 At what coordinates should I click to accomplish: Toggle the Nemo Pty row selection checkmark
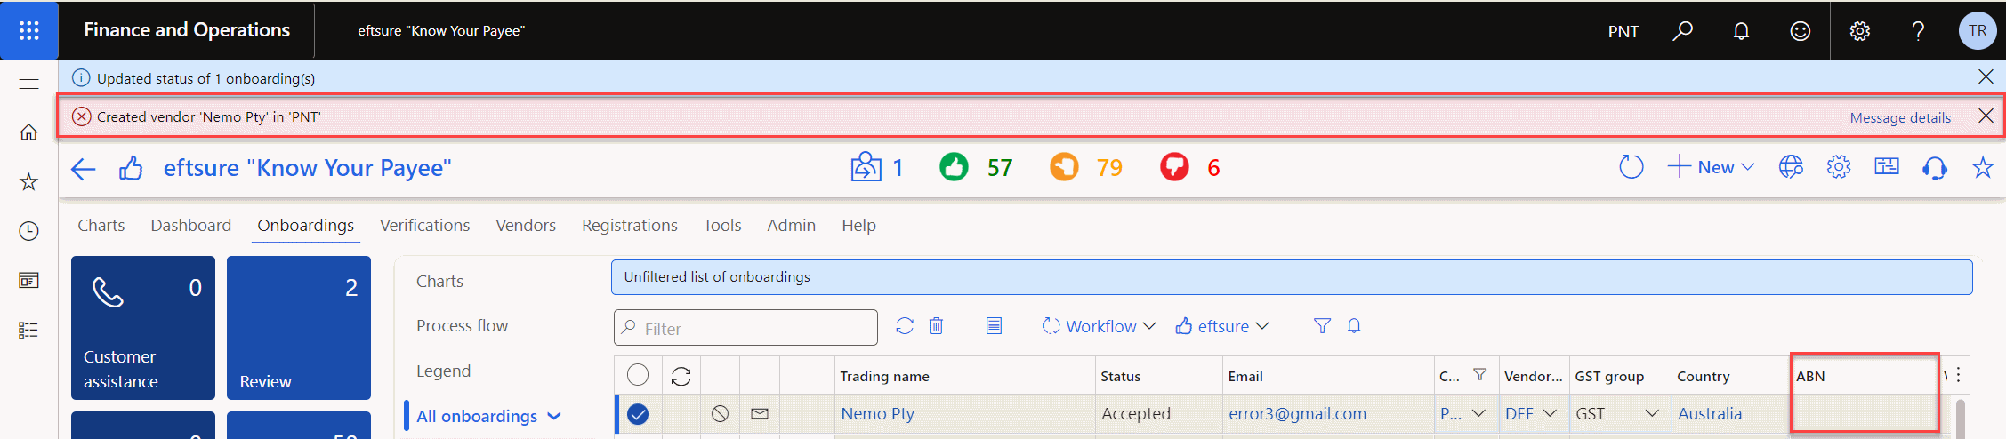638,414
